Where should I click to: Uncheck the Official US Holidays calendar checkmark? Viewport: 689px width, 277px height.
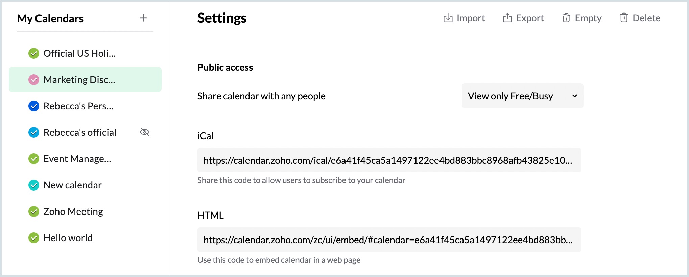pyautogui.click(x=34, y=53)
